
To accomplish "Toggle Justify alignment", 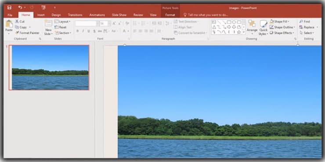I will [152, 31].
